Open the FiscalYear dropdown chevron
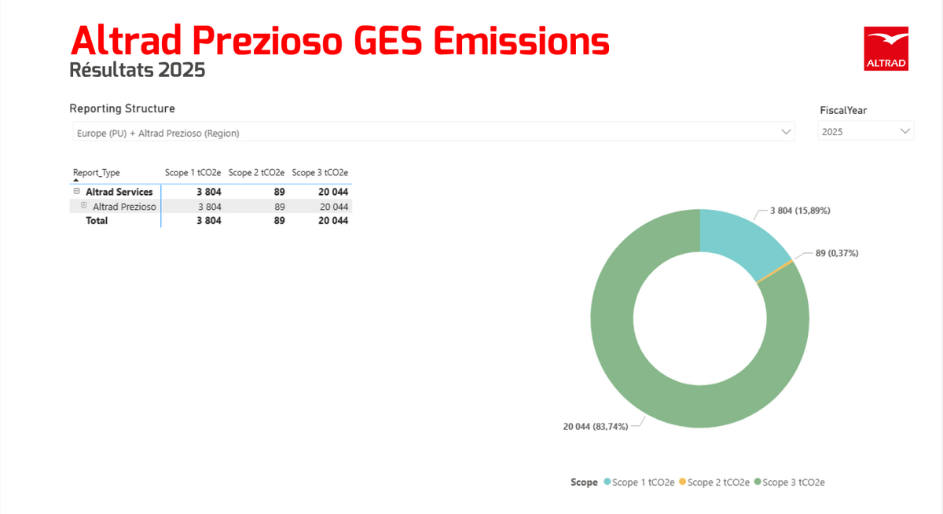 [x=905, y=131]
